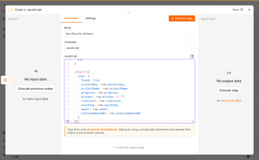259x160 pixels.
Task: Click Execute previous nodes in the input panel
Action: click(35, 89)
